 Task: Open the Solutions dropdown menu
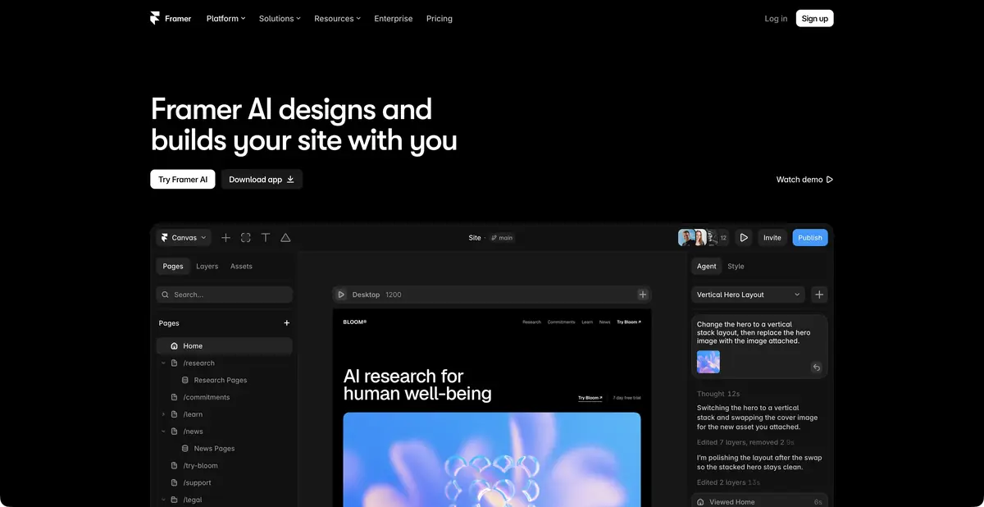(x=280, y=18)
